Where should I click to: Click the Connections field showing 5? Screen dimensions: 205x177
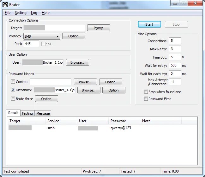click(175, 41)
